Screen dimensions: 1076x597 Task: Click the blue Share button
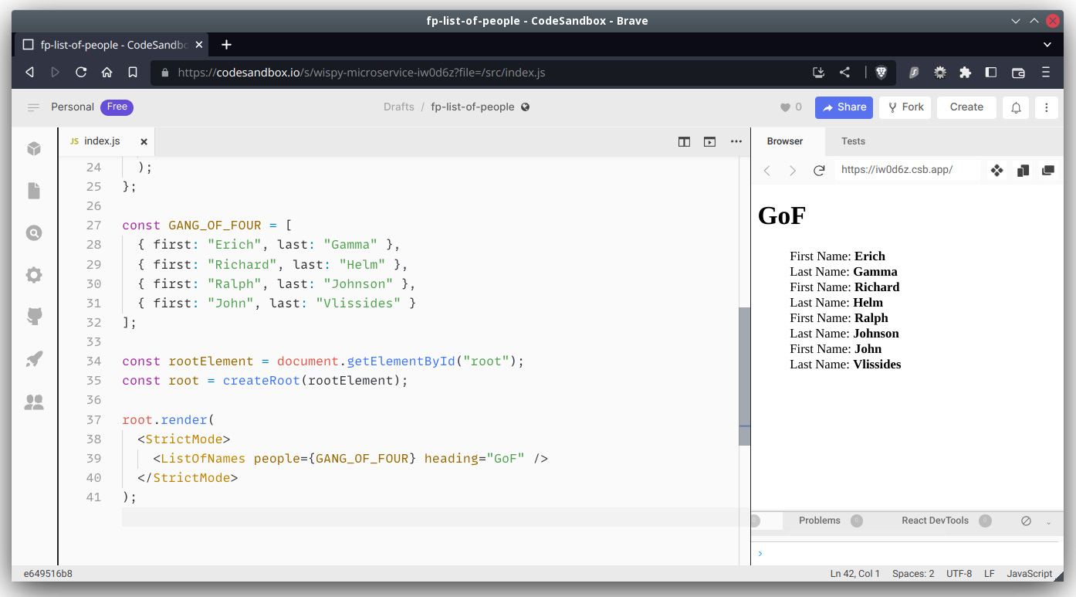click(x=844, y=107)
